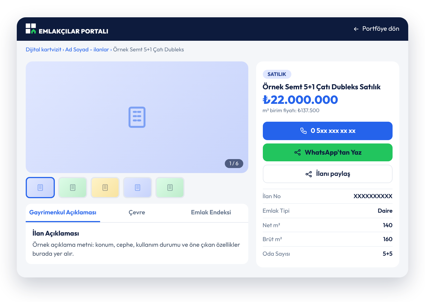Screen dimensions: 425x302
Task: Click the WhatsApp'tan Yaz button
Action: (x=328, y=152)
